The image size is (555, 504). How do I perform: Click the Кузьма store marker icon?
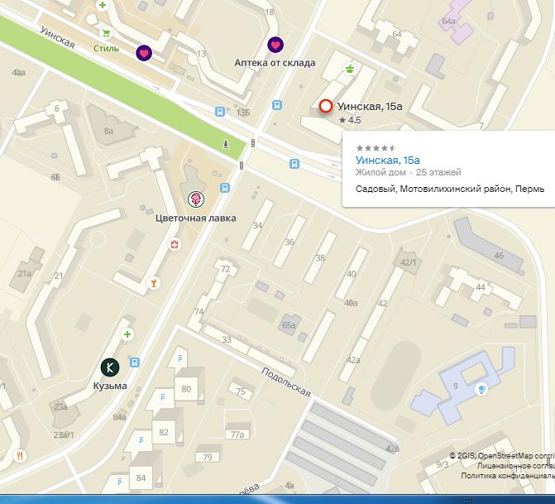[109, 367]
